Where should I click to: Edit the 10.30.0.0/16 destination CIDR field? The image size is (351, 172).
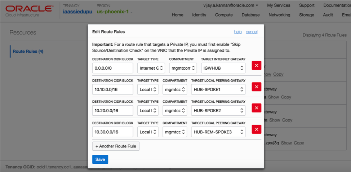pyautogui.click(x=112, y=132)
